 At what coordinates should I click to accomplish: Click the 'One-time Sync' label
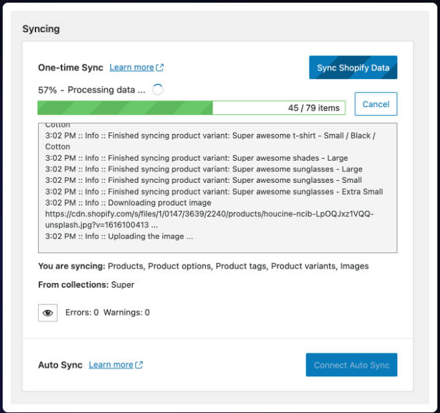pyautogui.click(x=71, y=68)
